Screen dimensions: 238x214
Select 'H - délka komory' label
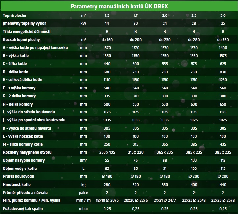18,104
